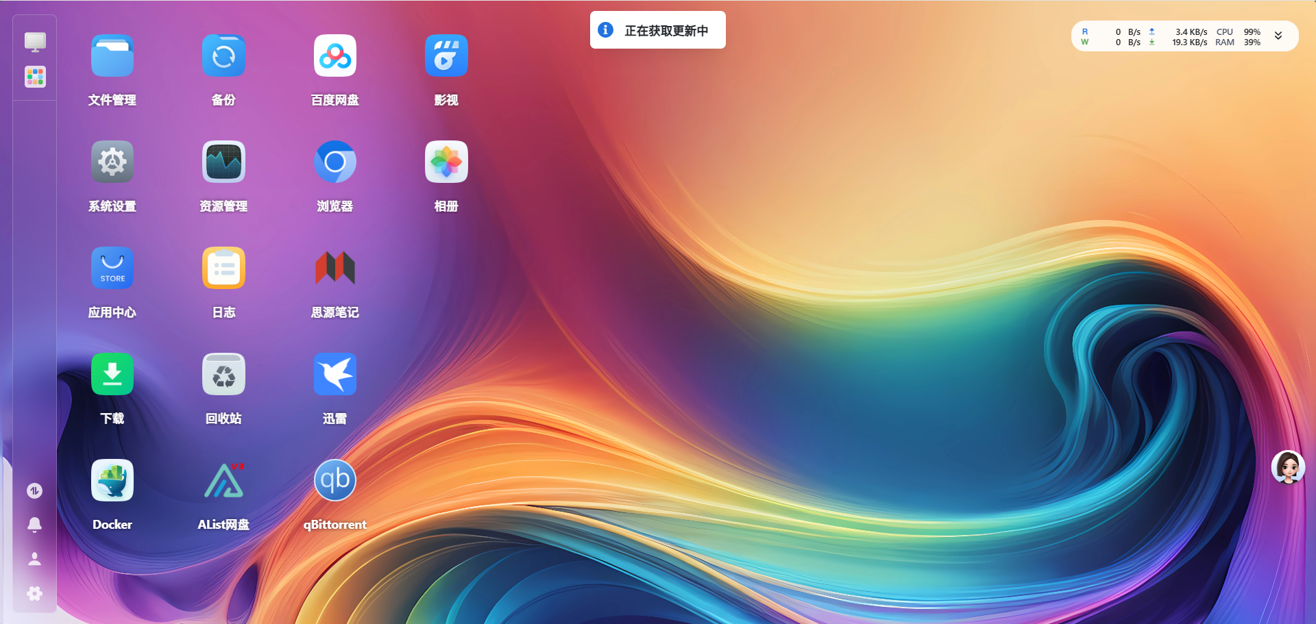Open the 百度网盘 app

coord(334,55)
